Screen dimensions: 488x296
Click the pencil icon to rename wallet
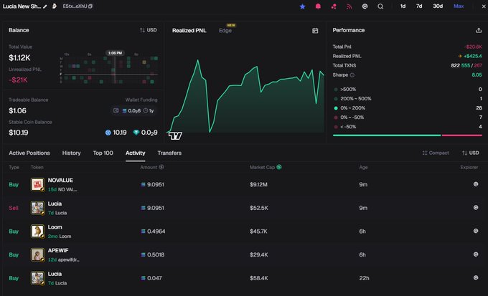[45, 6]
